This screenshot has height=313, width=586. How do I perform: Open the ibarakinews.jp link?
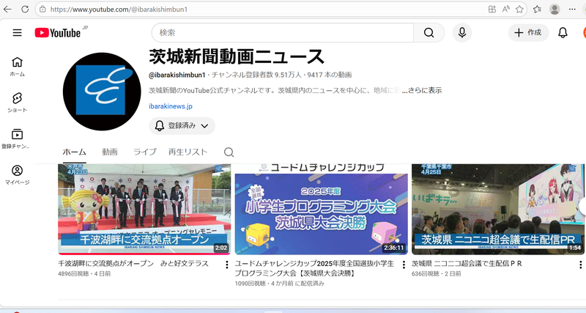[x=171, y=106]
